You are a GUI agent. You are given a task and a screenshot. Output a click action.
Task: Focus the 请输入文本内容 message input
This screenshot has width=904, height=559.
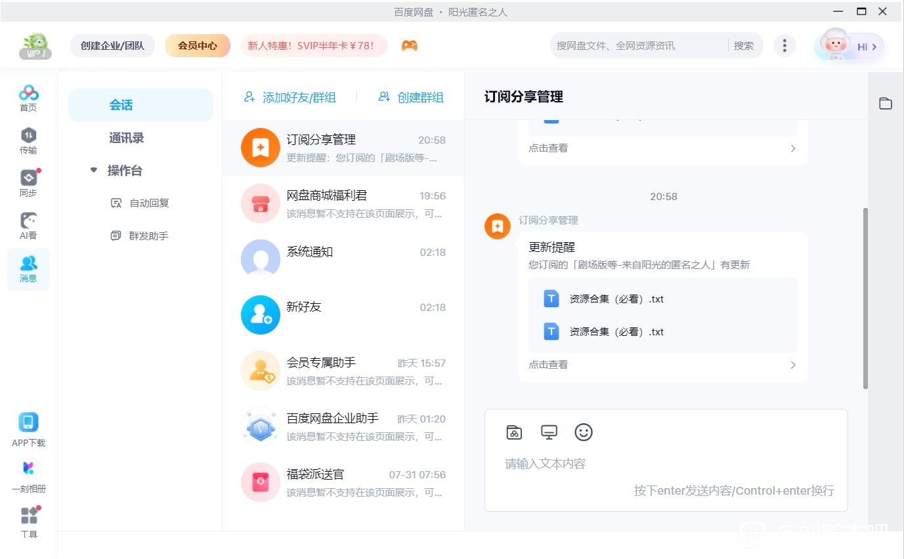666,464
